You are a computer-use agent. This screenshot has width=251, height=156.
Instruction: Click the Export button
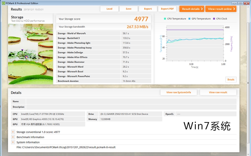point(148,9)
